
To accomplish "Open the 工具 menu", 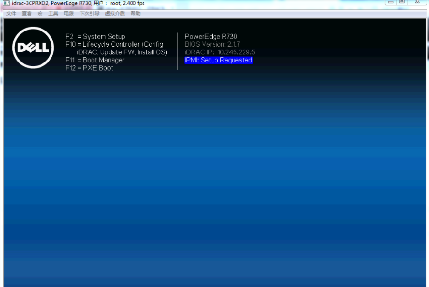I will [x=53, y=13].
